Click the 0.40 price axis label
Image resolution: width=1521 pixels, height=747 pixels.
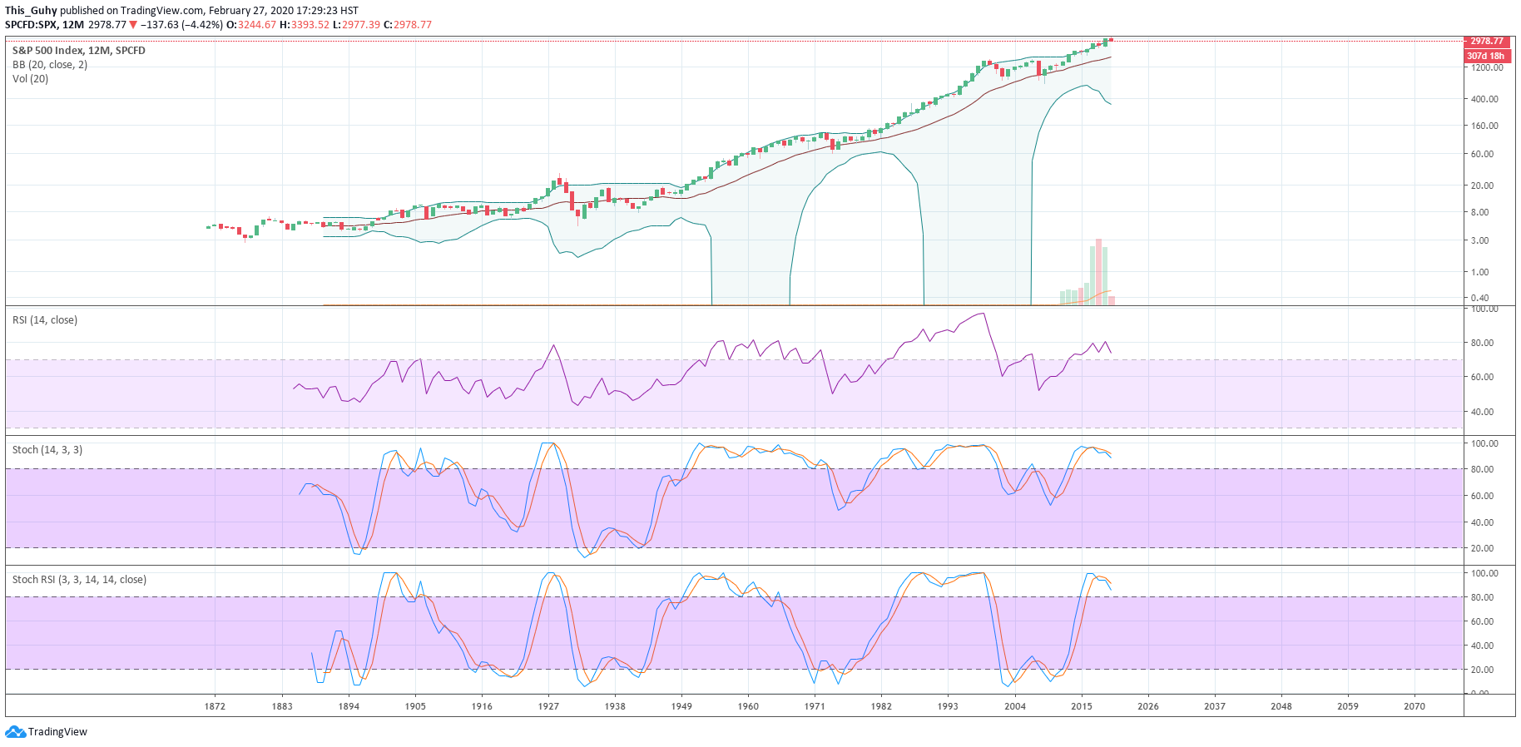[x=1480, y=298]
